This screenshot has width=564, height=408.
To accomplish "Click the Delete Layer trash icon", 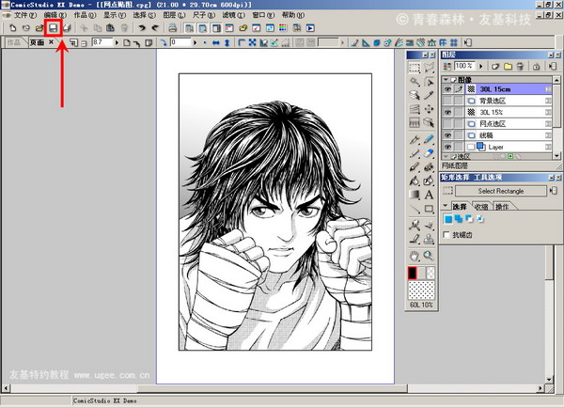I will point(520,66).
